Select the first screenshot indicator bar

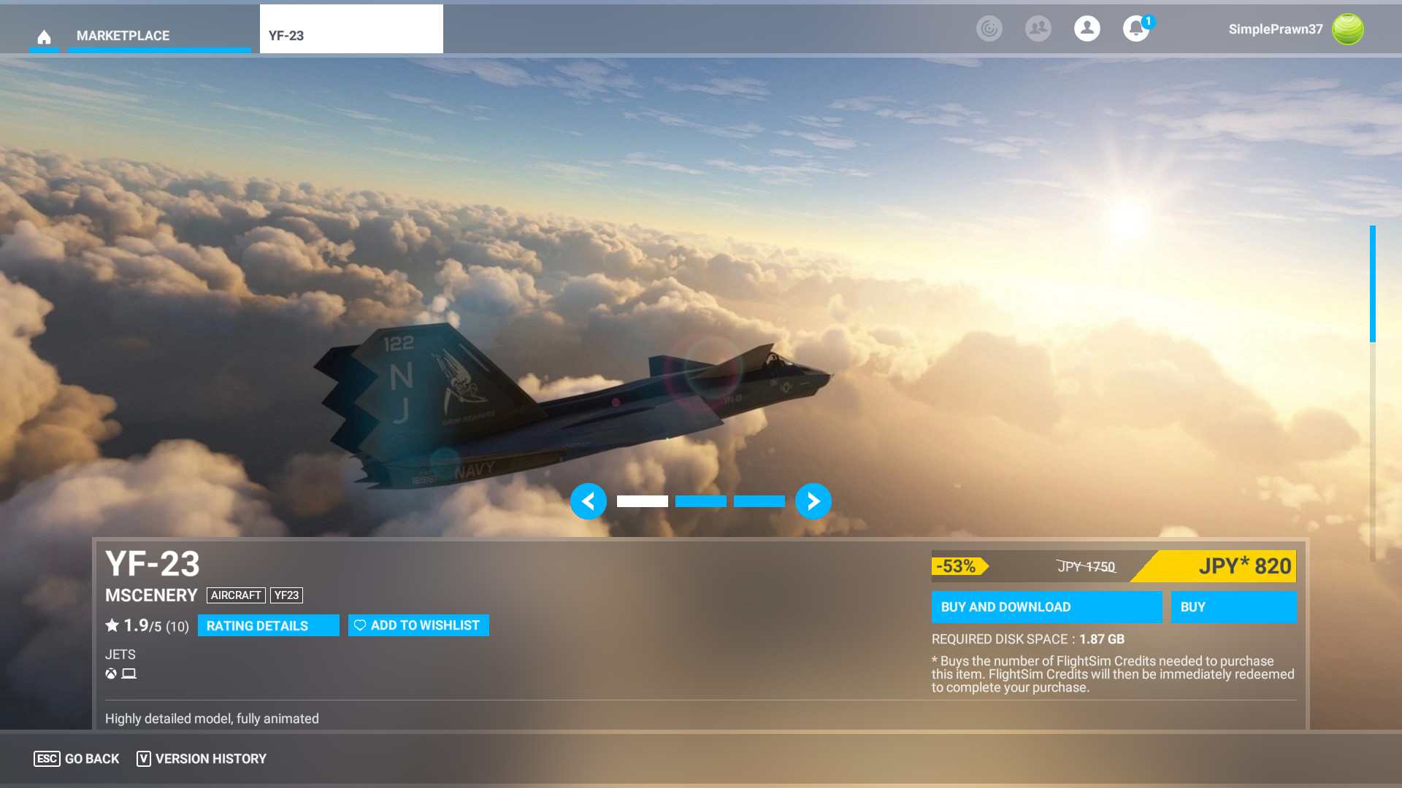coord(643,501)
